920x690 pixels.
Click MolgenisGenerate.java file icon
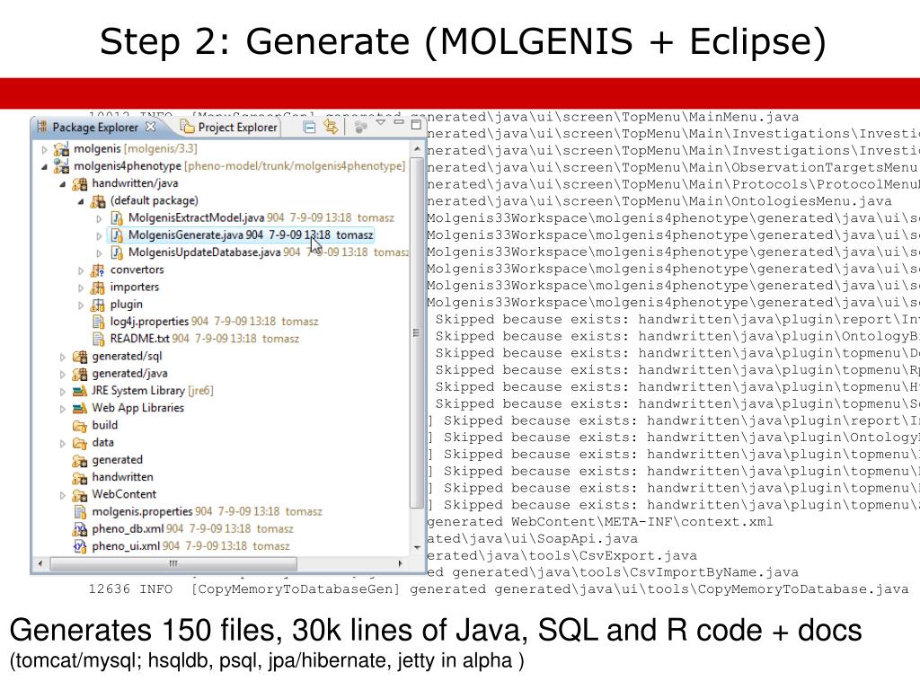pyautogui.click(x=117, y=235)
